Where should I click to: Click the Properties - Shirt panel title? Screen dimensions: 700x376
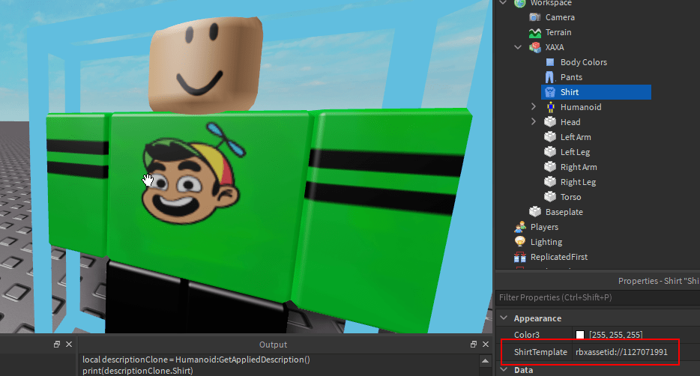[x=659, y=281]
